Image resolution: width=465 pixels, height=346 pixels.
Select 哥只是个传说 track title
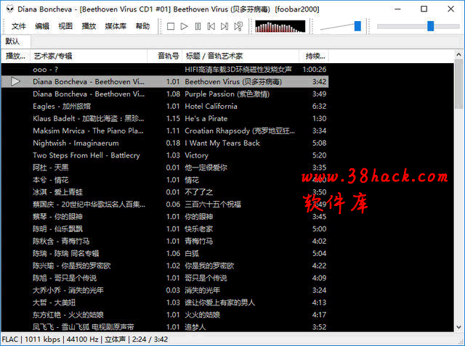click(206, 279)
